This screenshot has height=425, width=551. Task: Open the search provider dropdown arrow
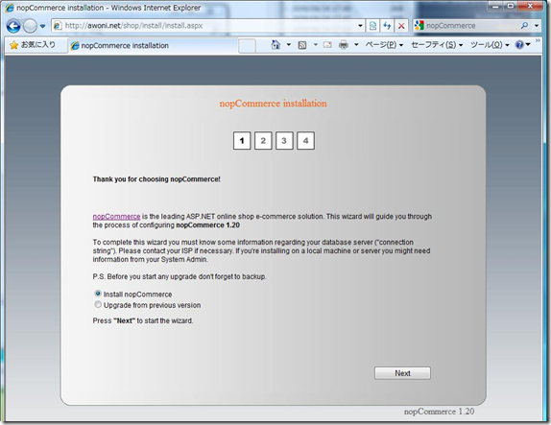pos(537,26)
